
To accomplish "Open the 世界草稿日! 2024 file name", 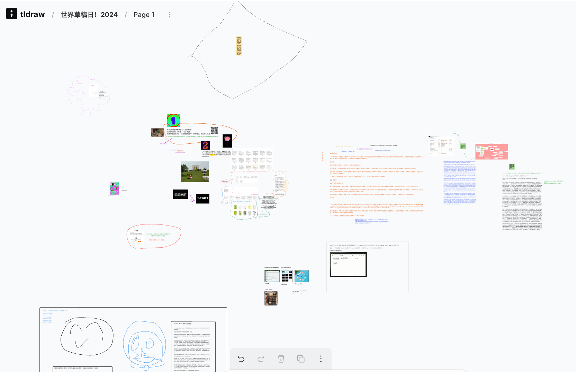I will [89, 15].
